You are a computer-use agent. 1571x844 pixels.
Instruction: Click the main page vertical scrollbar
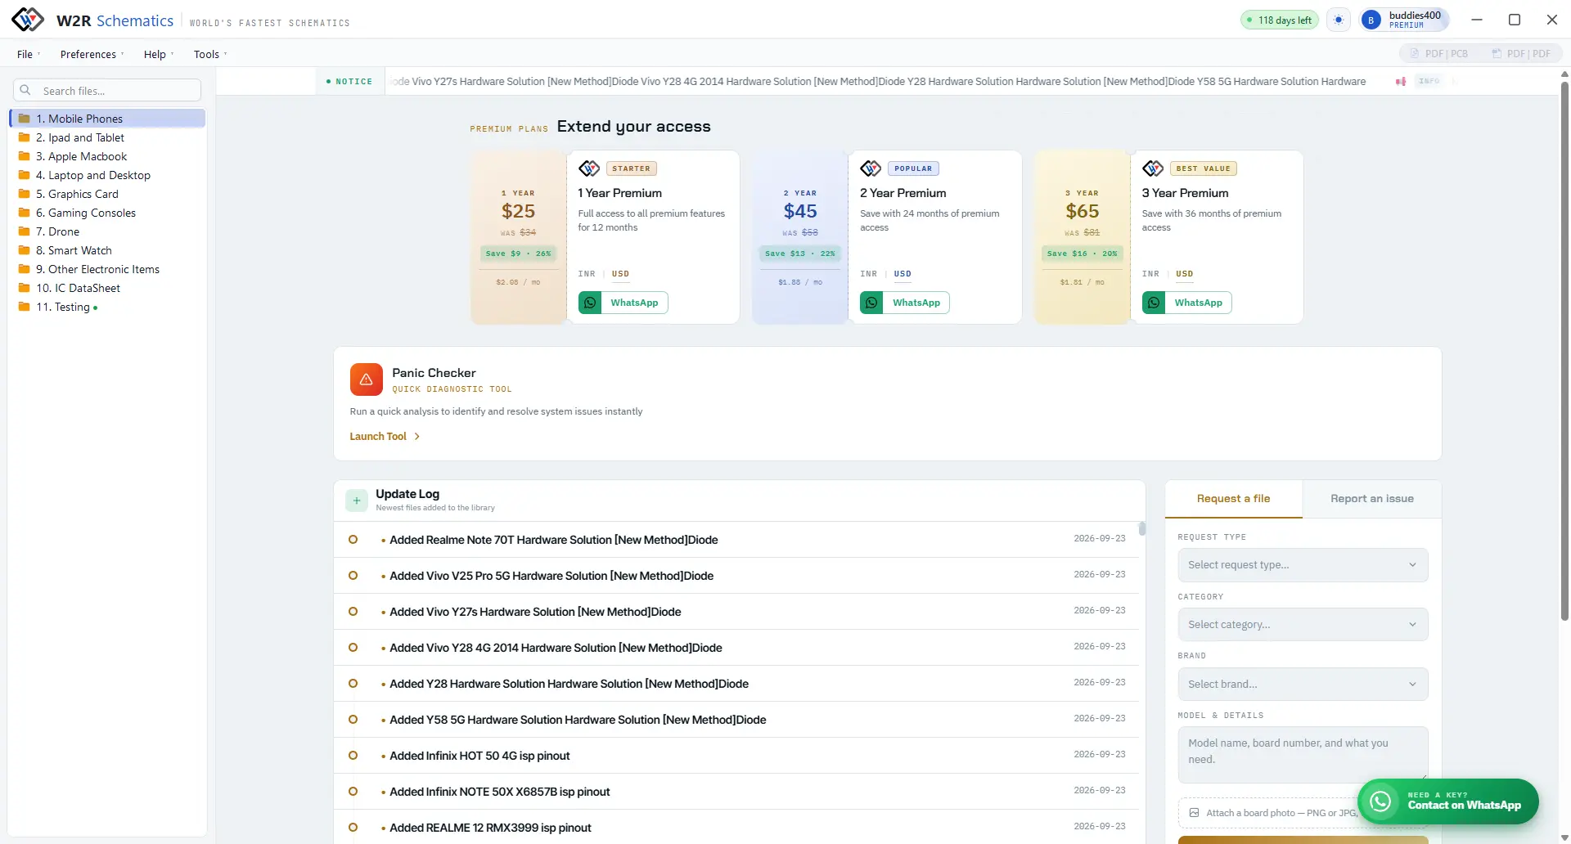point(1564,352)
